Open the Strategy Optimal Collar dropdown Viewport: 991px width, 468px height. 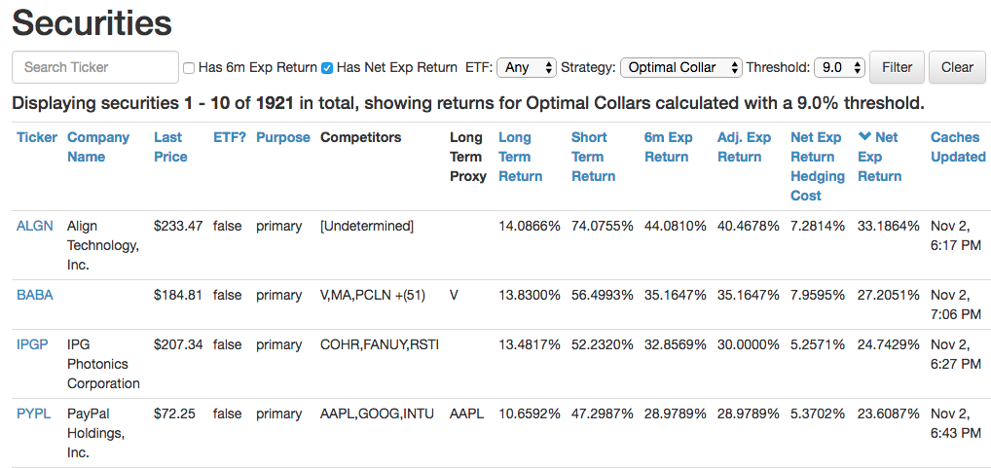pyautogui.click(x=681, y=67)
